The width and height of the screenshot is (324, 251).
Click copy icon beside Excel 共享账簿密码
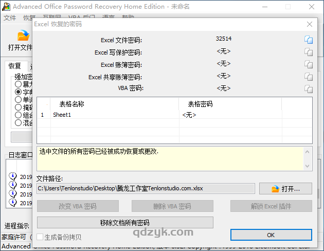[308, 77]
